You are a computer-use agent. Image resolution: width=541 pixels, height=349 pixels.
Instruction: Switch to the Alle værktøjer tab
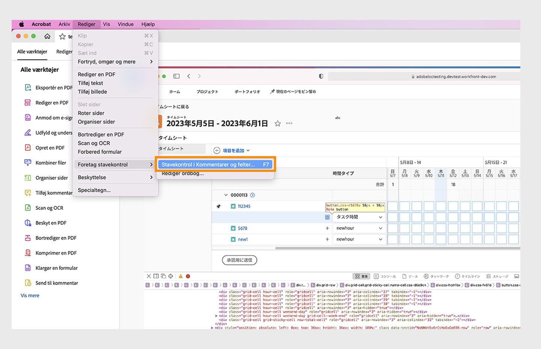32,51
